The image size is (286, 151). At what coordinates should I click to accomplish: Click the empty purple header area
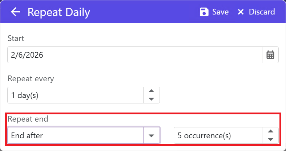click(x=145, y=12)
